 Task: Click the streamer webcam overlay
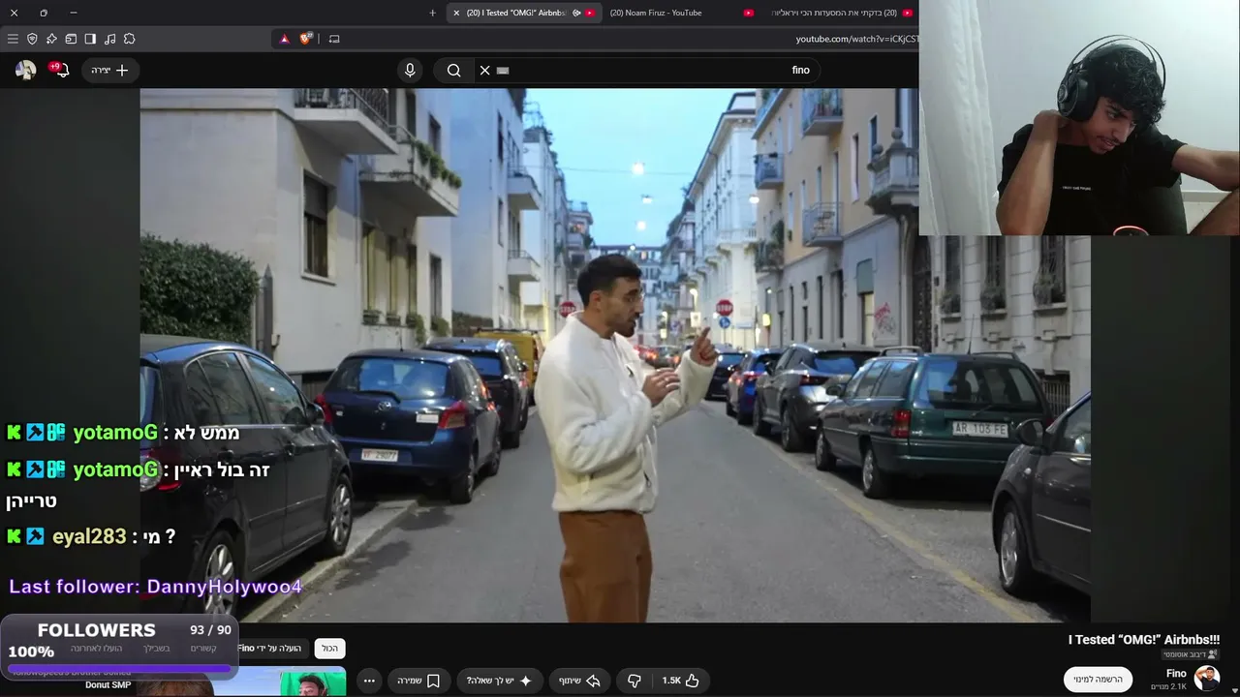coord(1079,117)
